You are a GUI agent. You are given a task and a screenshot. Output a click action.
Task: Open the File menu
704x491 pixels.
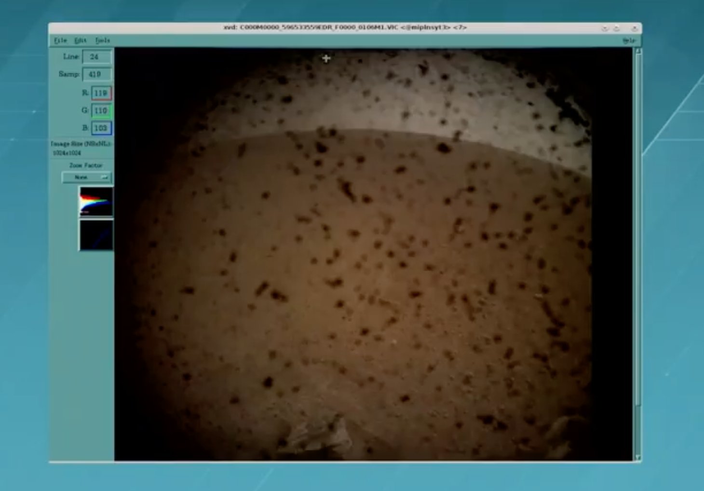coord(60,41)
